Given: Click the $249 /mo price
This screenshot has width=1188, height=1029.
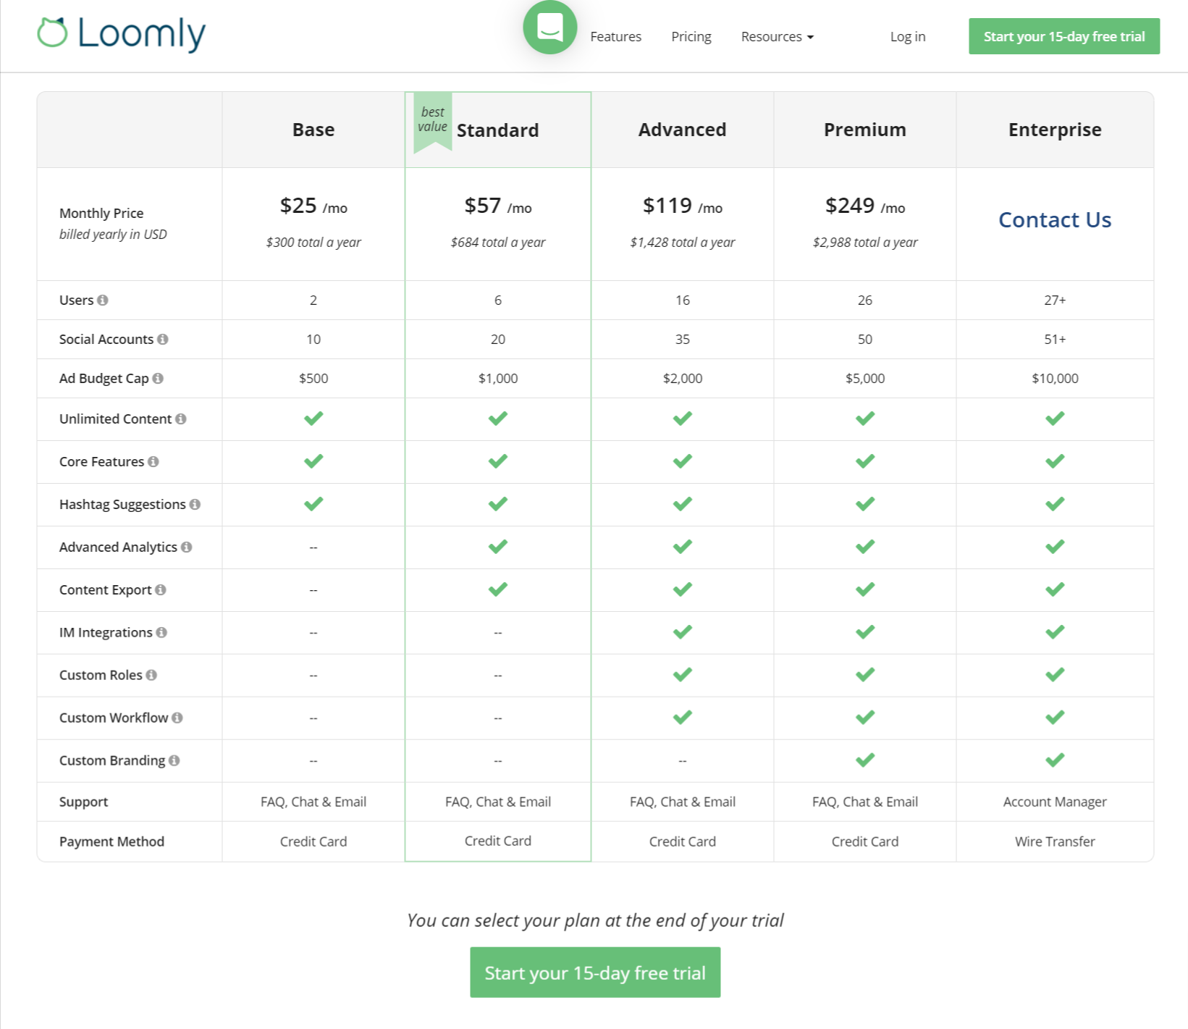Looking at the screenshot, I should 865,206.
